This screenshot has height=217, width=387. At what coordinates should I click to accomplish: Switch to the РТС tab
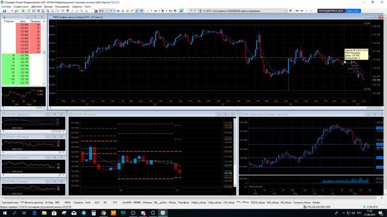pos(115,203)
